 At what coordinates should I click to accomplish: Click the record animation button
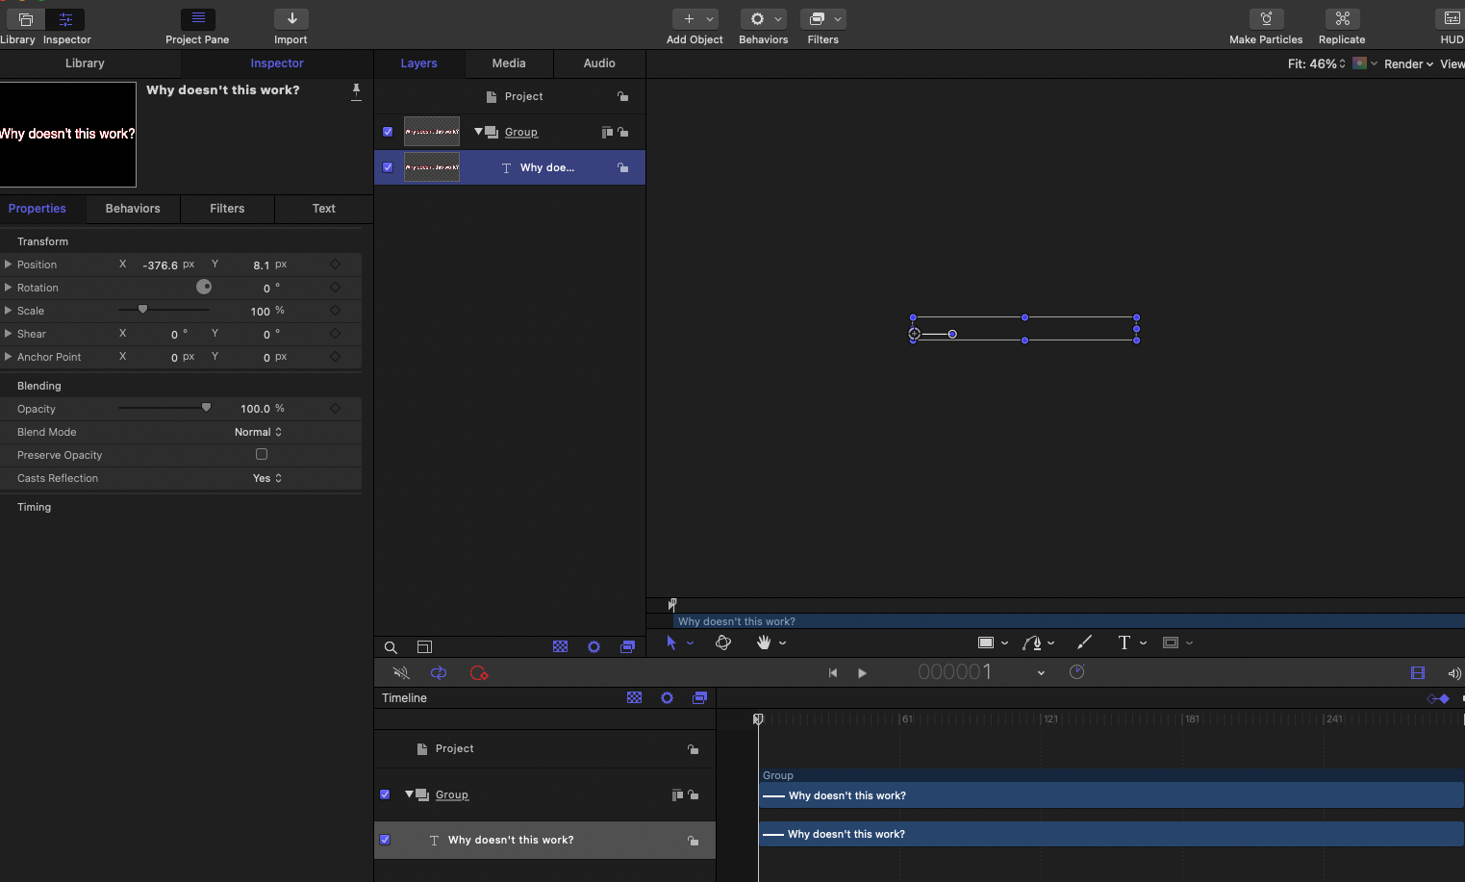(478, 673)
